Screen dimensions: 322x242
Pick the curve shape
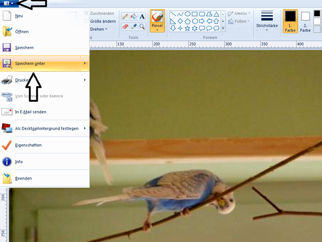point(180,14)
